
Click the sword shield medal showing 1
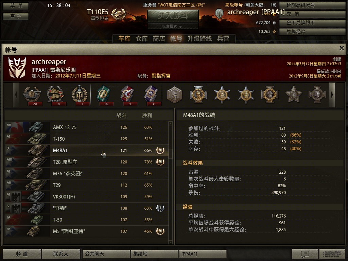click(x=80, y=94)
